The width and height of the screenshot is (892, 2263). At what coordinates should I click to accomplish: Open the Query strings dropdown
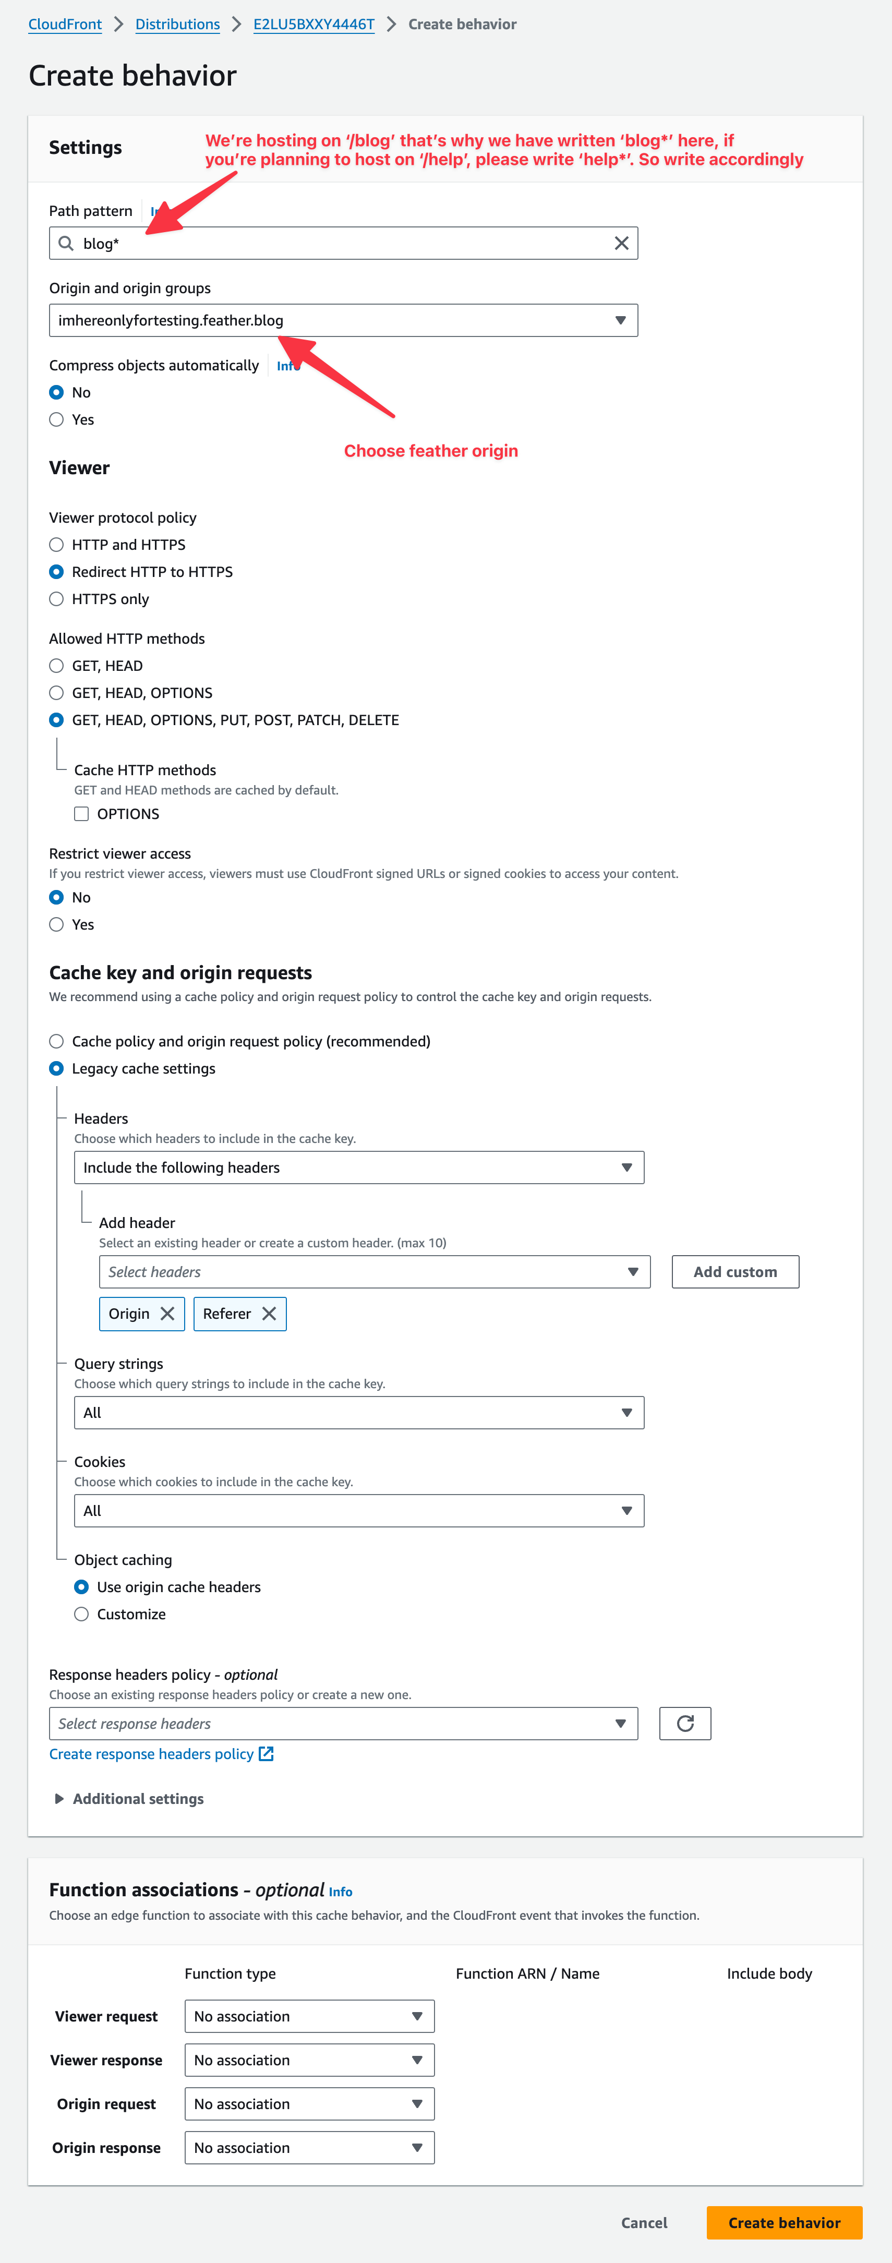pyautogui.click(x=358, y=1413)
